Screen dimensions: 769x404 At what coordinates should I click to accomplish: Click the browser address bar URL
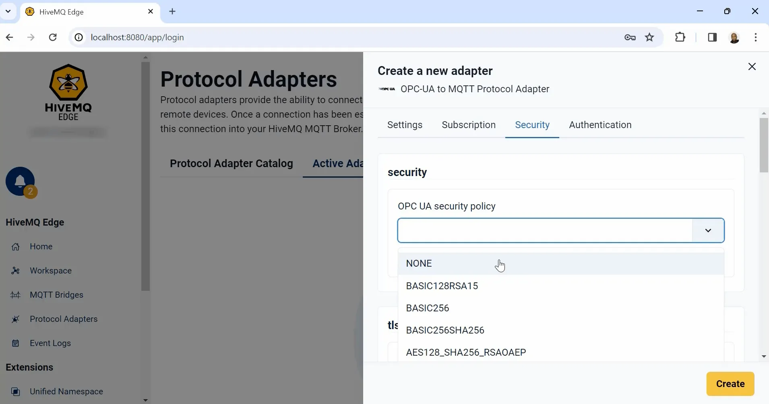[137, 37]
